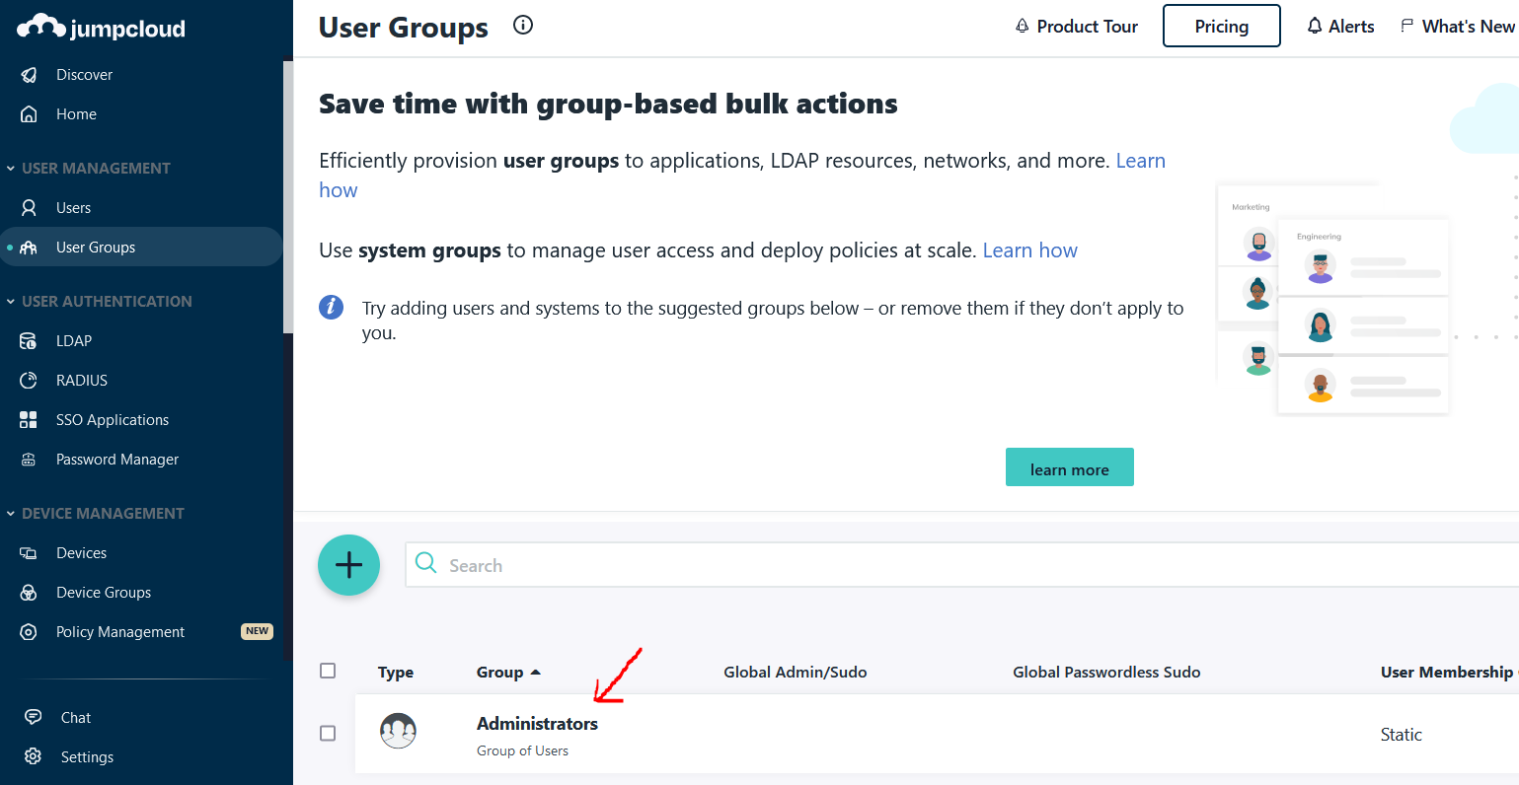Image resolution: width=1519 pixels, height=785 pixels.
Task: Collapse the DEVICE MANAGEMENT section
Action: [x=10, y=513]
